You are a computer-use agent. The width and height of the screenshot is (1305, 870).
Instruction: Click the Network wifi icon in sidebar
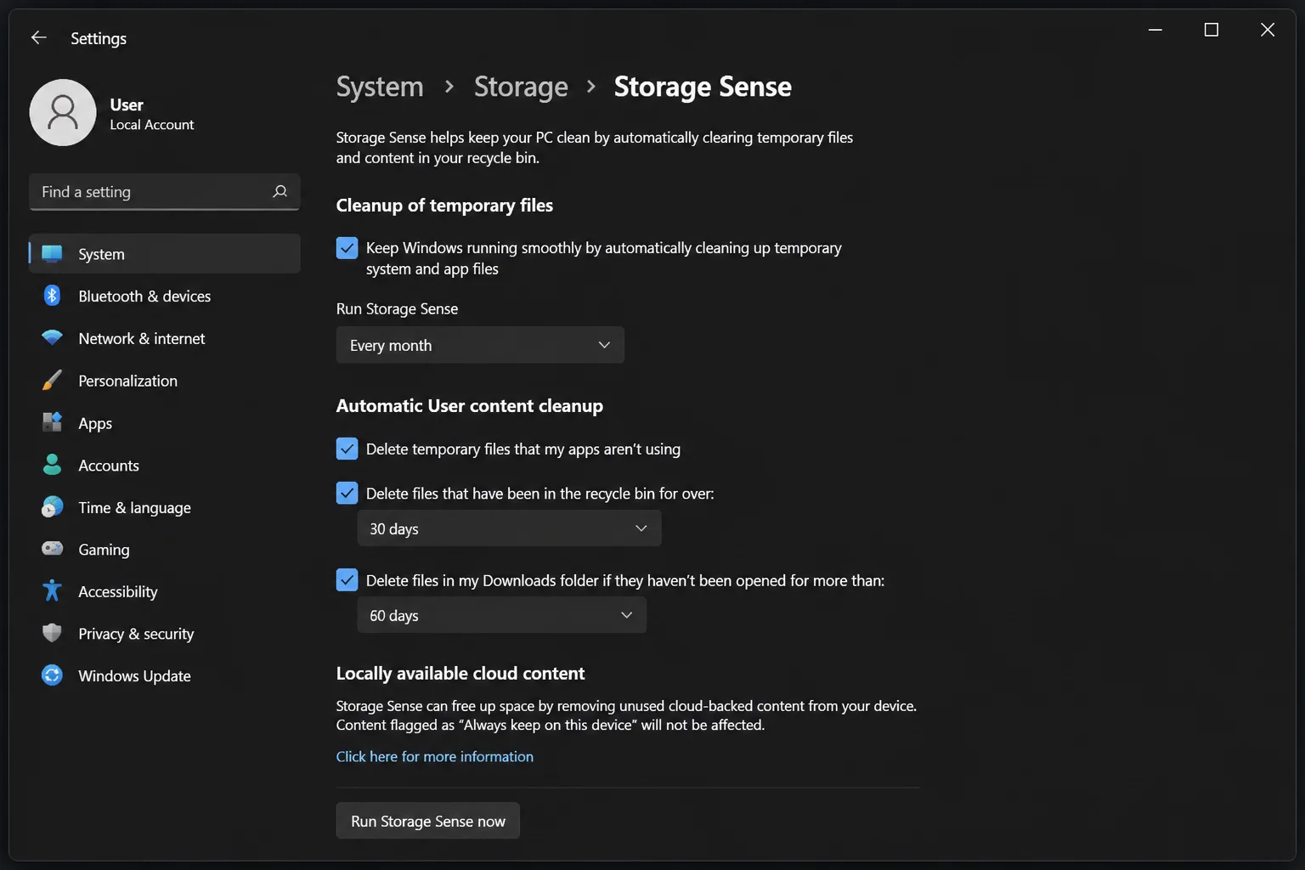(x=52, y=338)
